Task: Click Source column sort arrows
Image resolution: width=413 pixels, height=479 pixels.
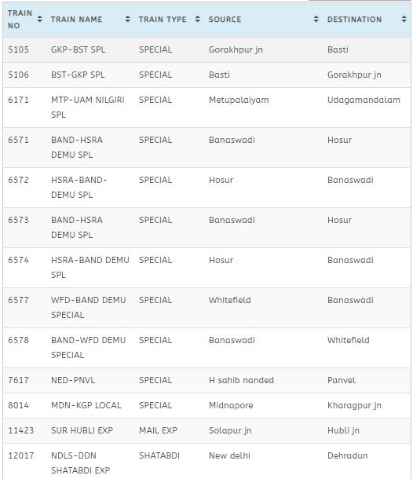Action: click(316, 20)
